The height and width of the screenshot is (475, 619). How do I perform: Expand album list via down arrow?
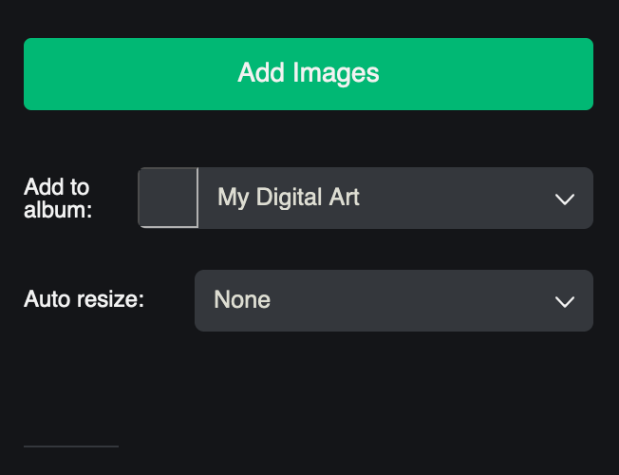click(x=564, y=199)
